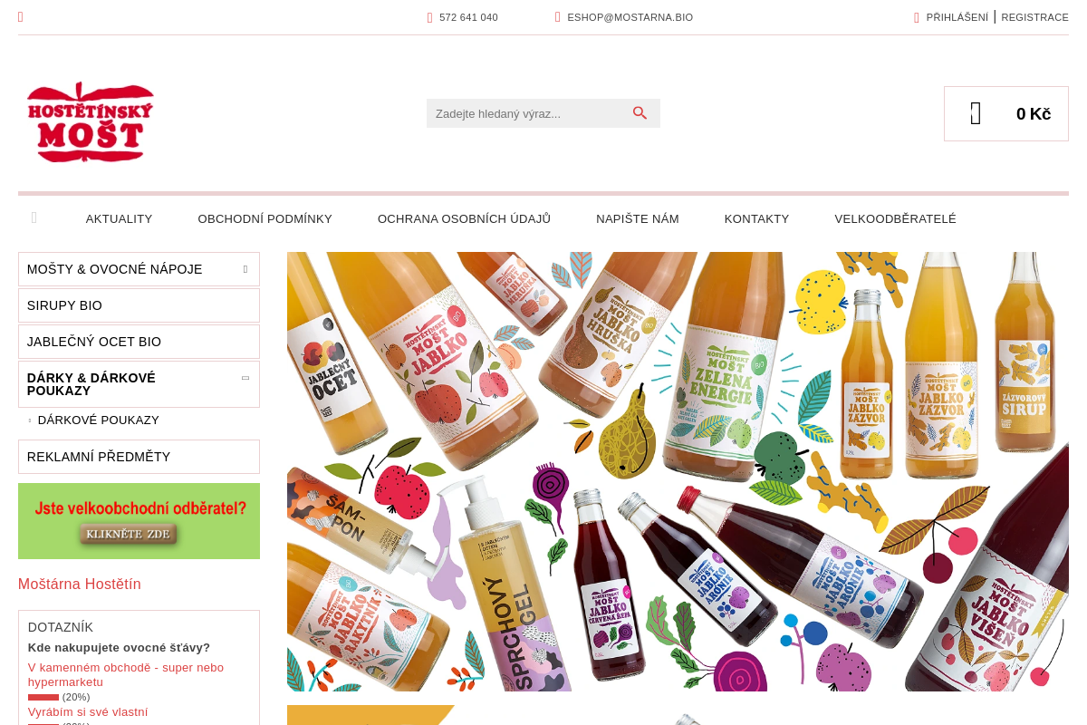
Task: Click the main product bottles banner image
Action: (678, 471)
